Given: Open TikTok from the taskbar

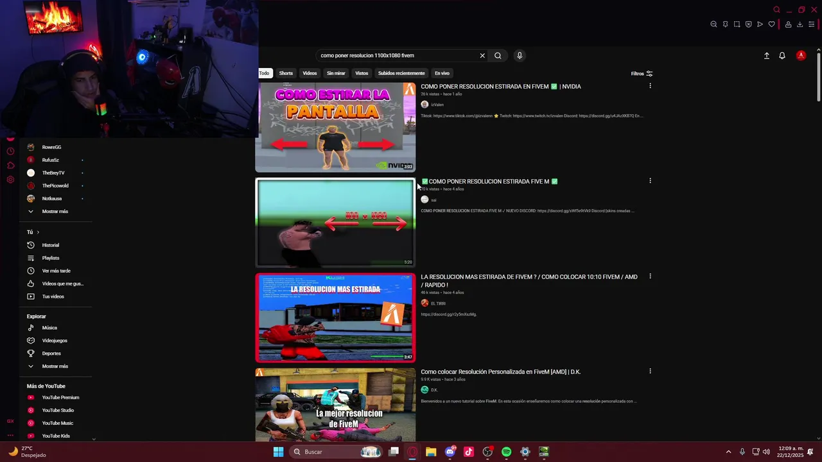Looking at the screenshot, I should [469, 452].
